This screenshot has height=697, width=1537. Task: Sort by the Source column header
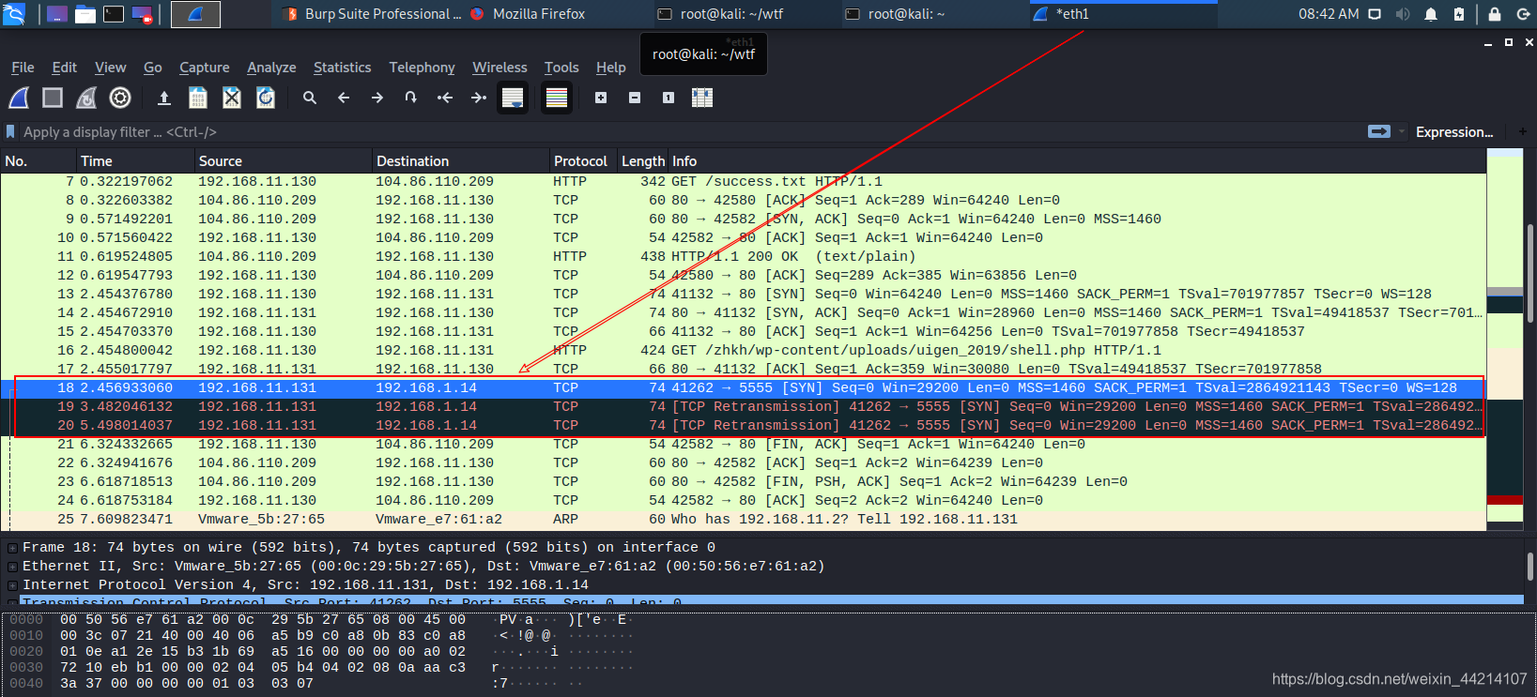click(283, 161)
